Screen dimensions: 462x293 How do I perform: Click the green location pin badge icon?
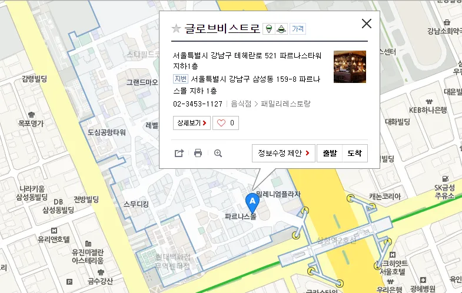click(269, 29)
